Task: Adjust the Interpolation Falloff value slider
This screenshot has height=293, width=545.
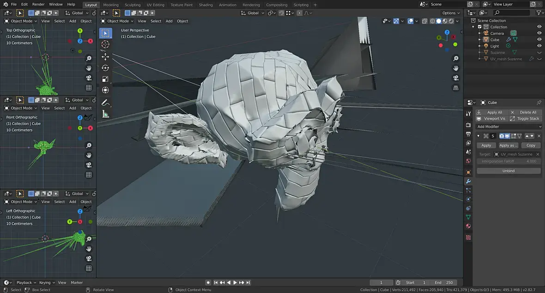Action: (x=509, y=161)
